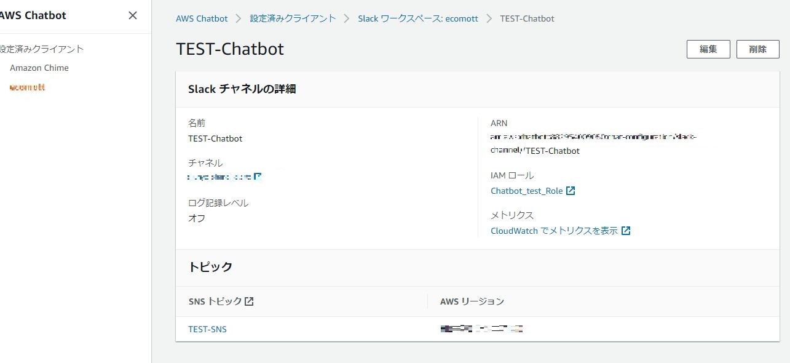Open external link icon next to Chatbot_test_Role

pyautogui.click(x=571, y=191)
